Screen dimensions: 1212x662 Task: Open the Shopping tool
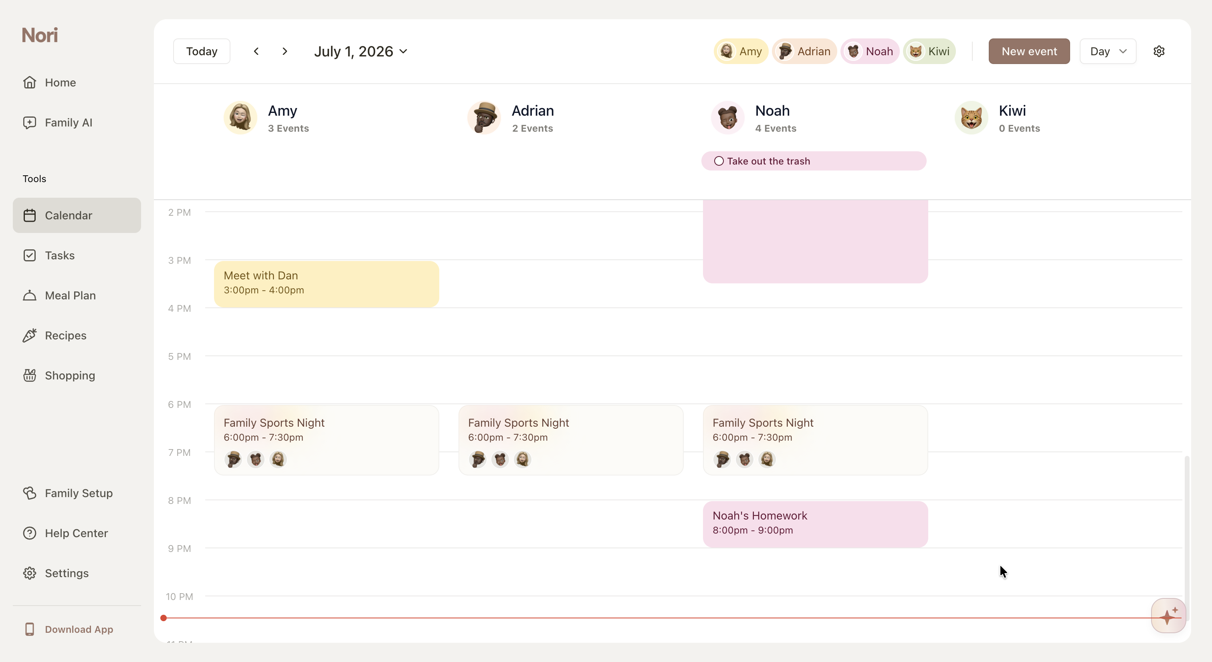(77, 375)
